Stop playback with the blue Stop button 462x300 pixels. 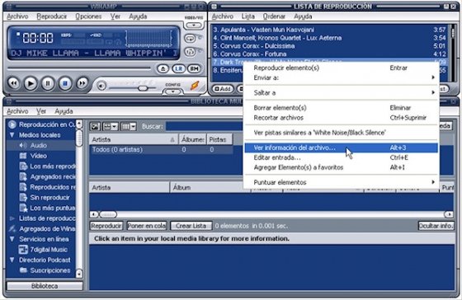(65, 83)
